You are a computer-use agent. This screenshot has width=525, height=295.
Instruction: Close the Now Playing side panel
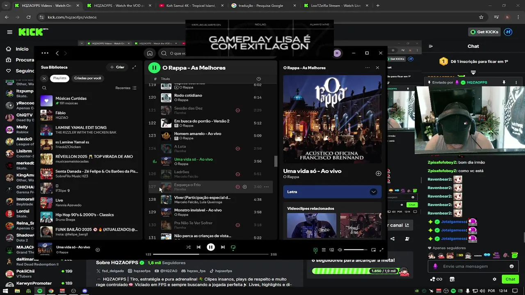(377, 68)
